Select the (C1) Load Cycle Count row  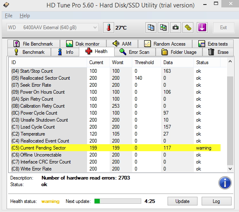click(x=115, y=127)
